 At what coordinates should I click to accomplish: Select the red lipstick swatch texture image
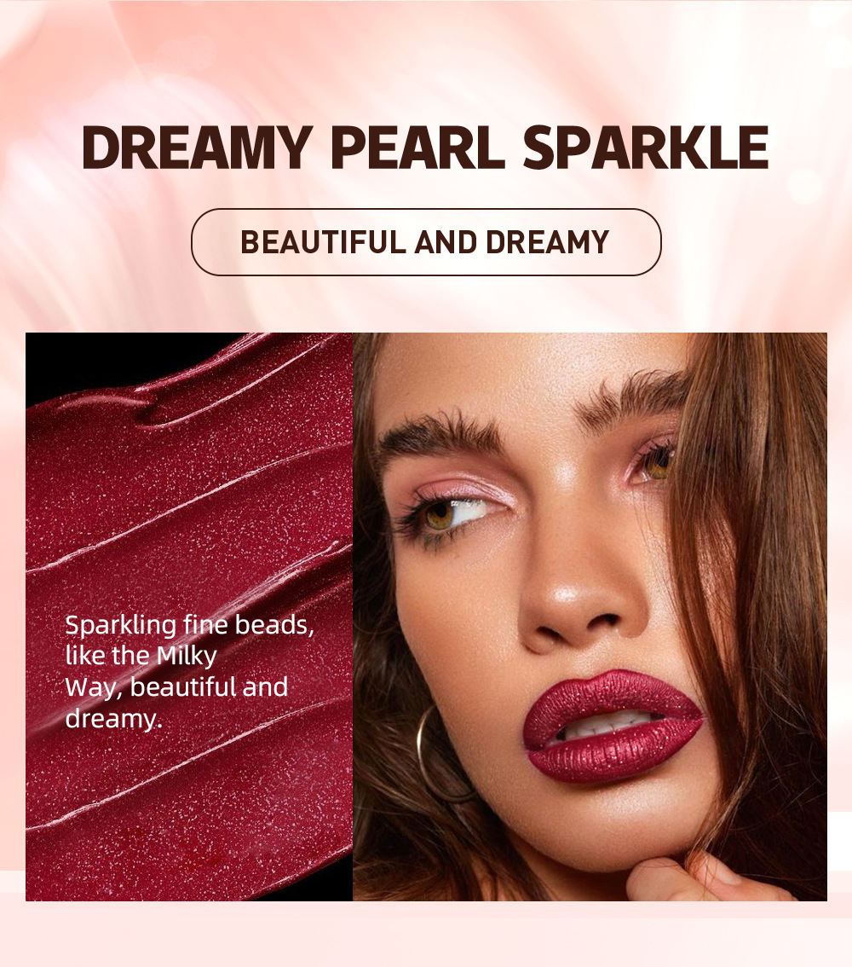(x=189, y=617)
